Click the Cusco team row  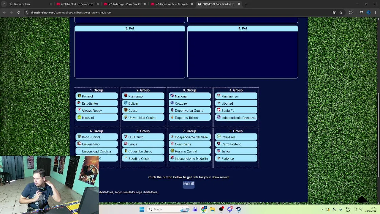tap(143, 111)
